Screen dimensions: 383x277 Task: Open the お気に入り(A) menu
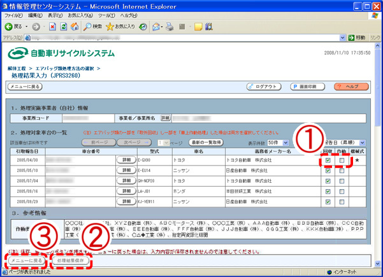point(80,15)
